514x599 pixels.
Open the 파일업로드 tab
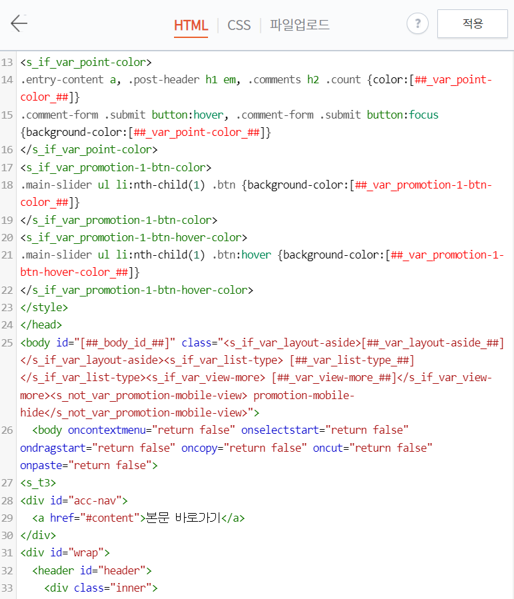click(299, 25)
